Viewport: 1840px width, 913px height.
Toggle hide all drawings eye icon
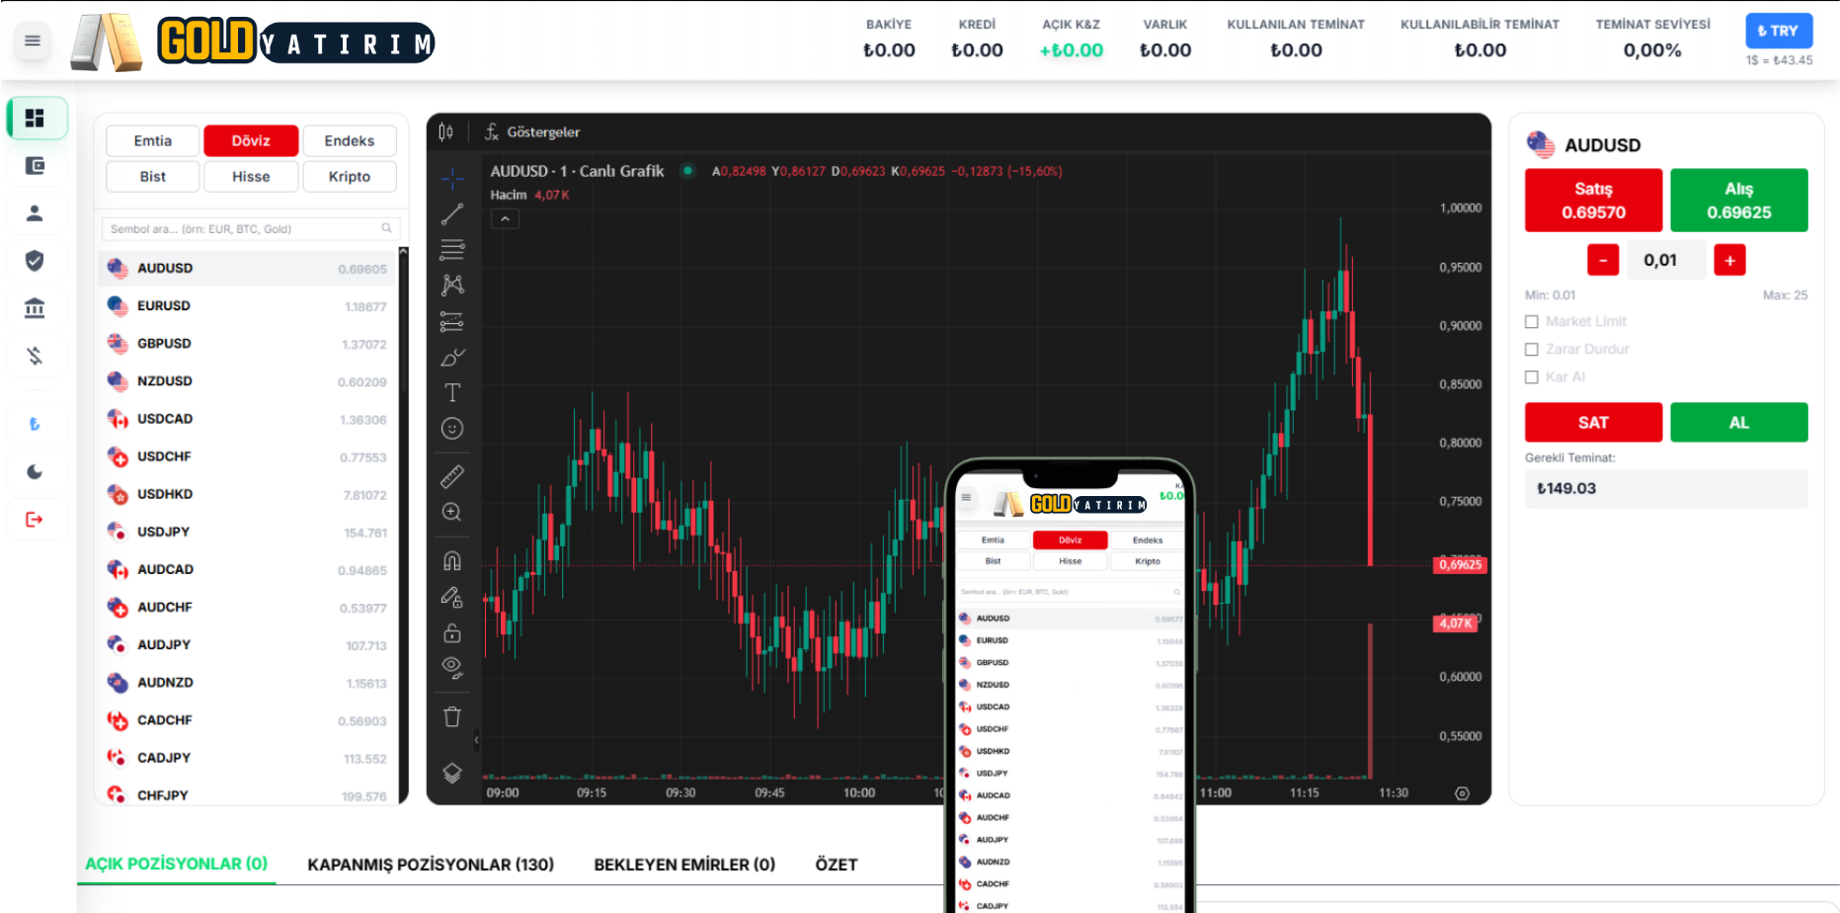coord(452,668)
